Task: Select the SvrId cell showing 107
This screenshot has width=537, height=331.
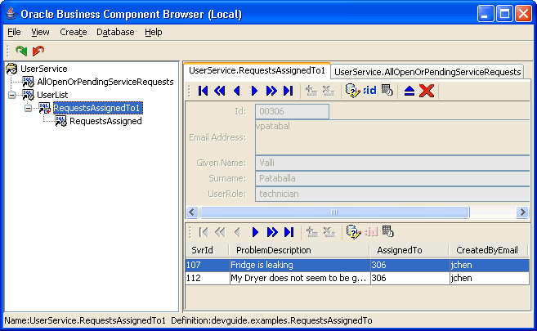Action: [208, 265]
